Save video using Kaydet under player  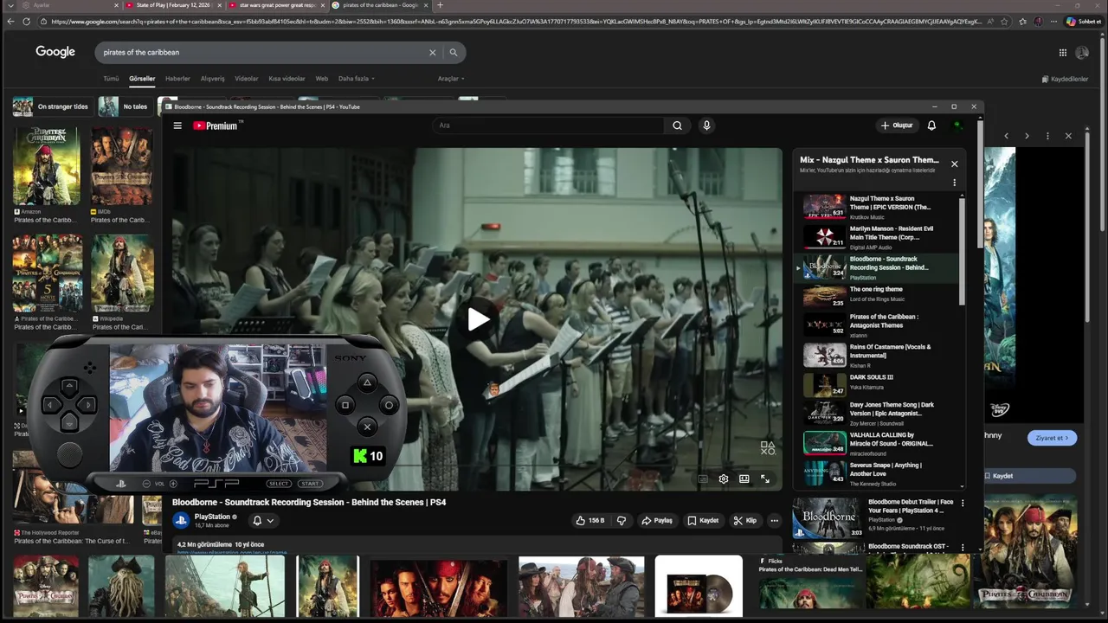[x=703, y=521]
